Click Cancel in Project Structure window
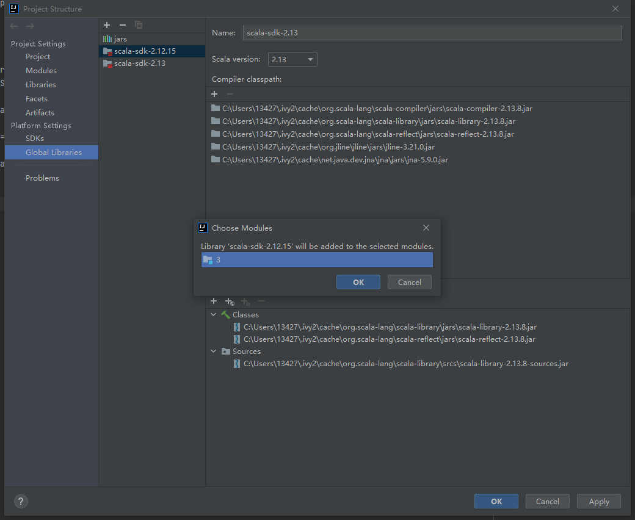This screenshot has width=635, height=520. tap(548, 502)
